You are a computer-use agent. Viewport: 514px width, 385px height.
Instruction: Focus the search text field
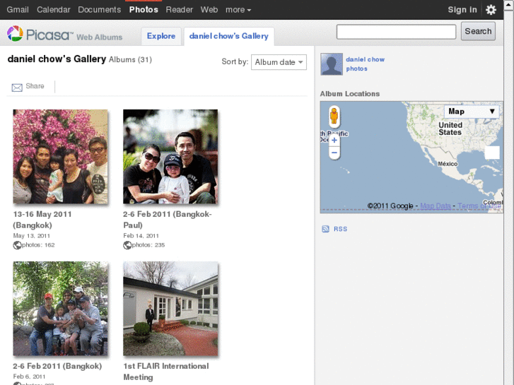pos(396,32)
